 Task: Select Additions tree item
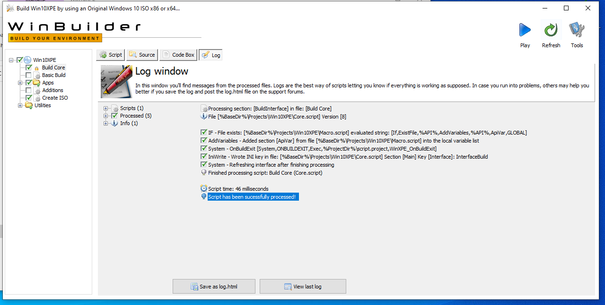pyautogui.click(x=53, y=90)
